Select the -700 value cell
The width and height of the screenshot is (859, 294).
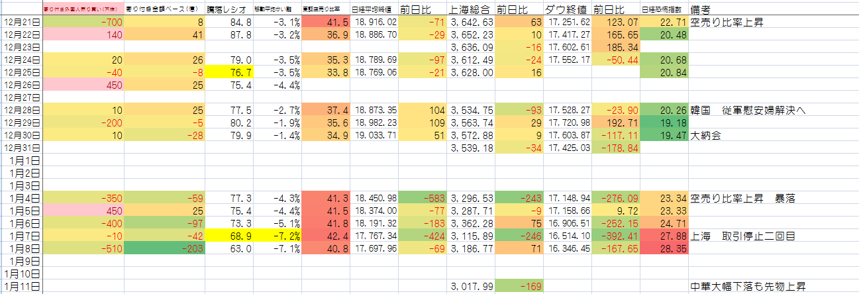click(x=83, y=22)
